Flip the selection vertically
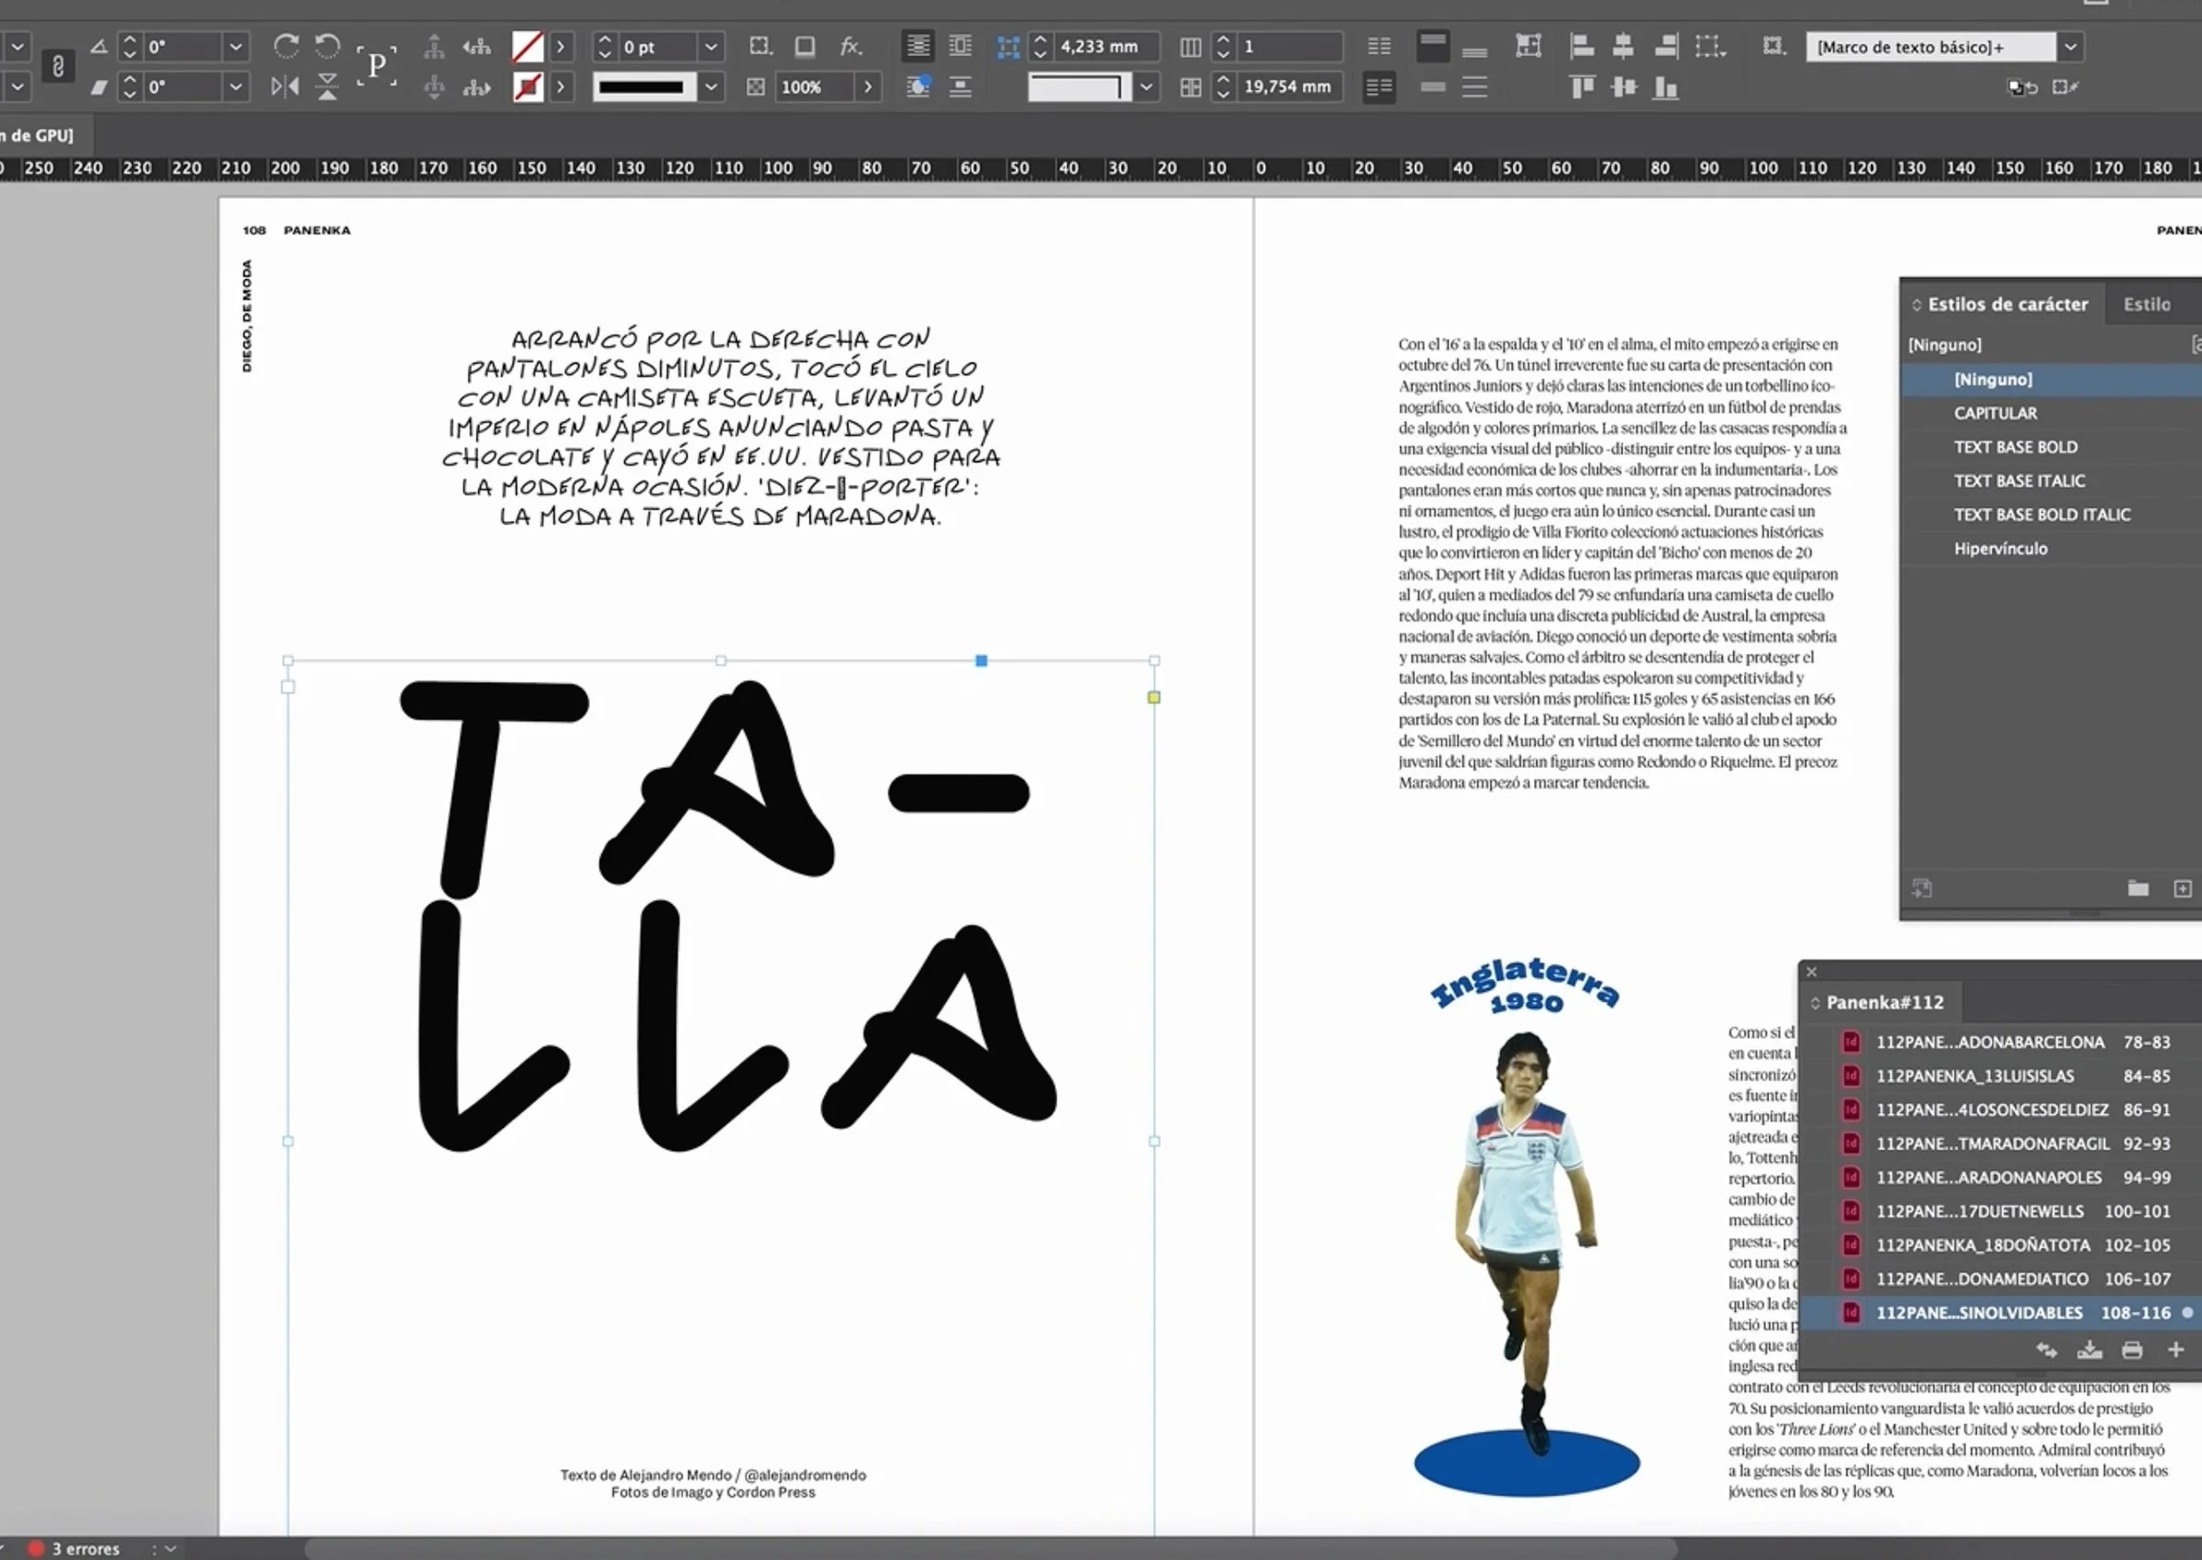This screenshot has height=1560, width=2202. coord(328,87)
